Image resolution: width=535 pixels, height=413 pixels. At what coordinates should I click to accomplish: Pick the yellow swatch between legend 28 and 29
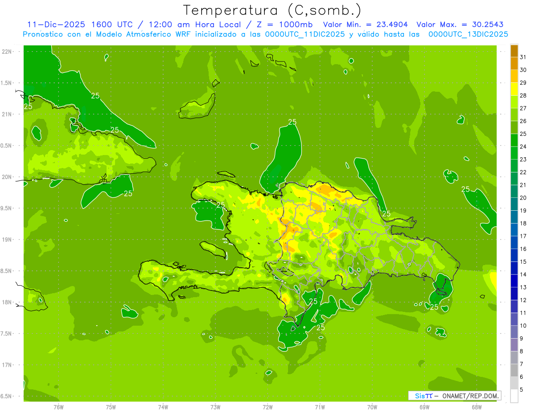click(x=514, y=89)
